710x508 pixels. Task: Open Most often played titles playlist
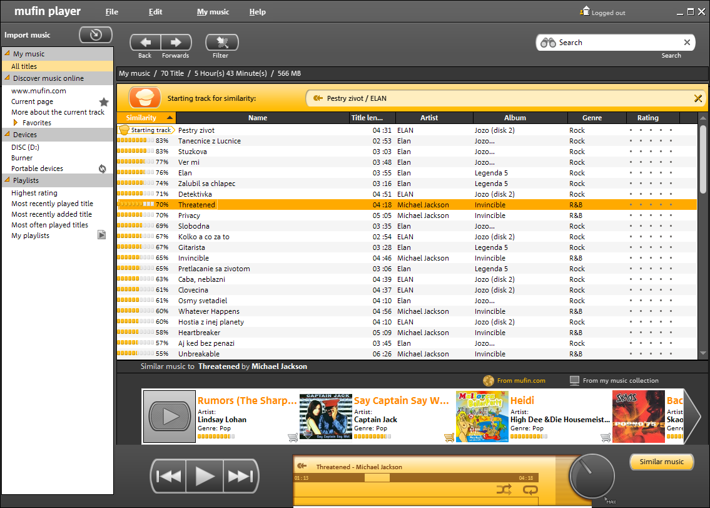pos(50,225)
